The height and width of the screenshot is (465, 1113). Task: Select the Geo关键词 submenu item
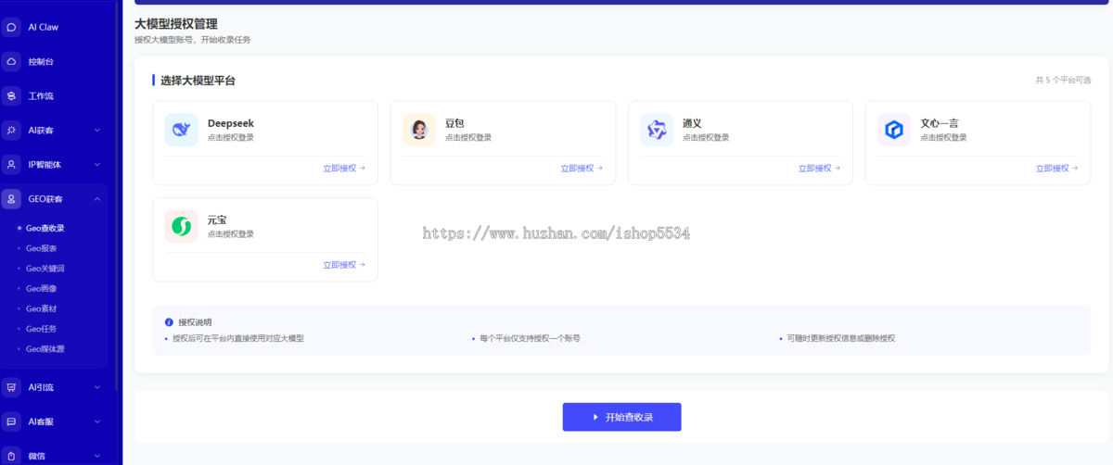click(x=45, y=269)
